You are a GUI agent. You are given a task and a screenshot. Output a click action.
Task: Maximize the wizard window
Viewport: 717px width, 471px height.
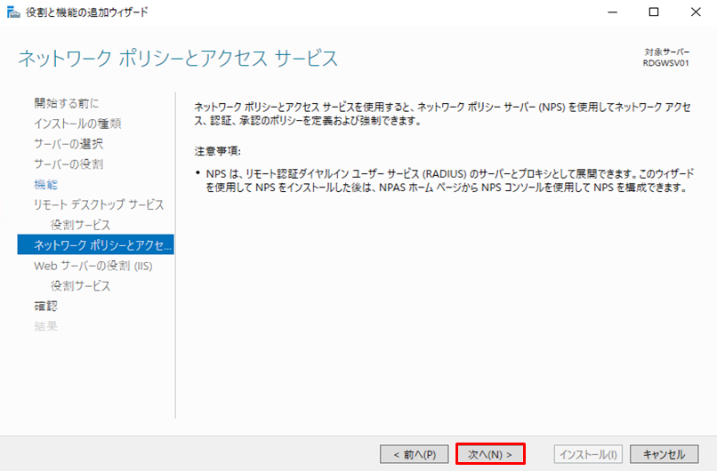point(654,12)
